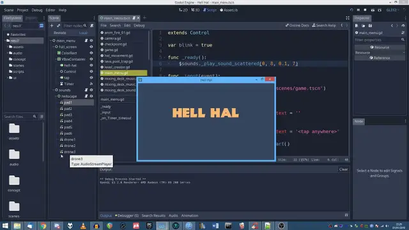This screenshot has height=230, width=409.
Task: Stop the running scene
Action: 365,10
